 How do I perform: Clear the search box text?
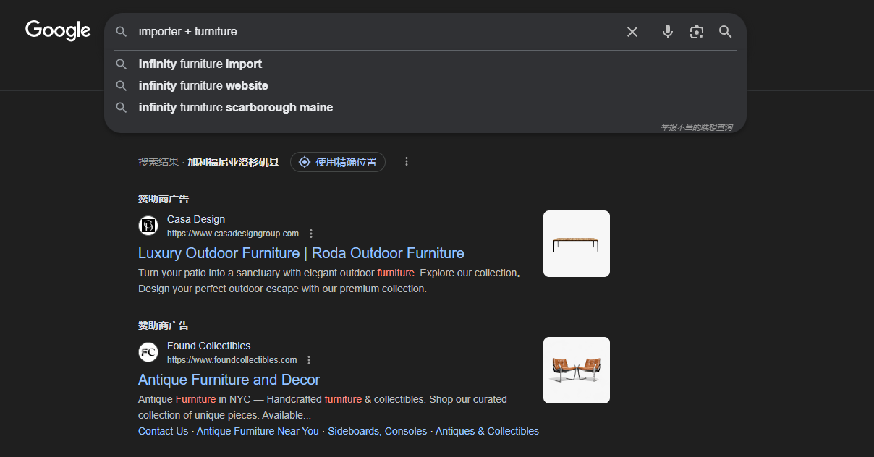(632, 32)
